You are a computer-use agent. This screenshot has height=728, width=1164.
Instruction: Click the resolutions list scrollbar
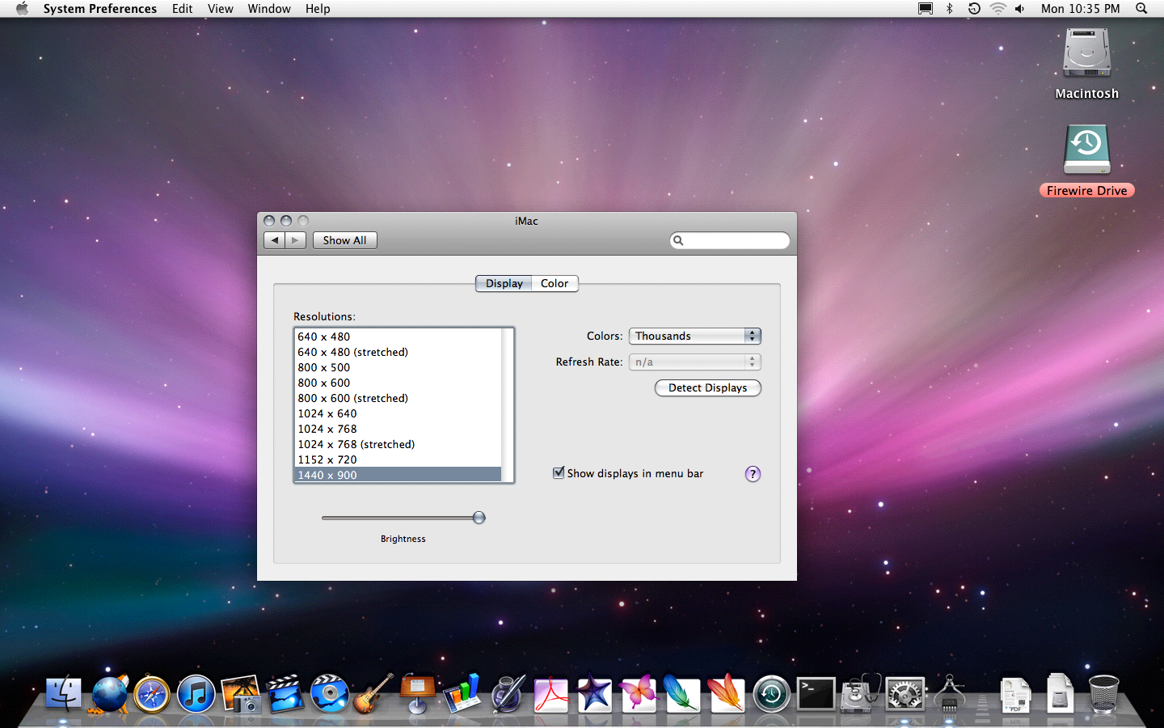click(x=508, y=405)
